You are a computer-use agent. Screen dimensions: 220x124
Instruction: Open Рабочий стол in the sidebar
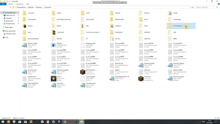click(x=9, y=15)
